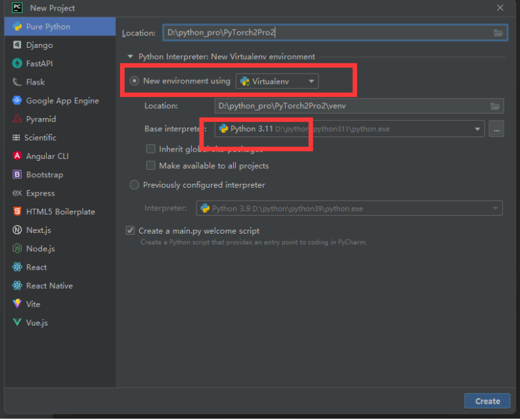Click the Create button
The width and height of the screenshot is (520, 420).
pos(487,401)
